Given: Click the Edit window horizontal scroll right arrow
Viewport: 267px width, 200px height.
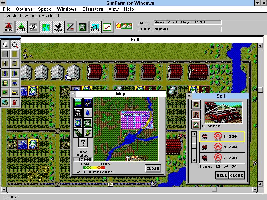Looking at the screenshot, I should pos(255,189).
